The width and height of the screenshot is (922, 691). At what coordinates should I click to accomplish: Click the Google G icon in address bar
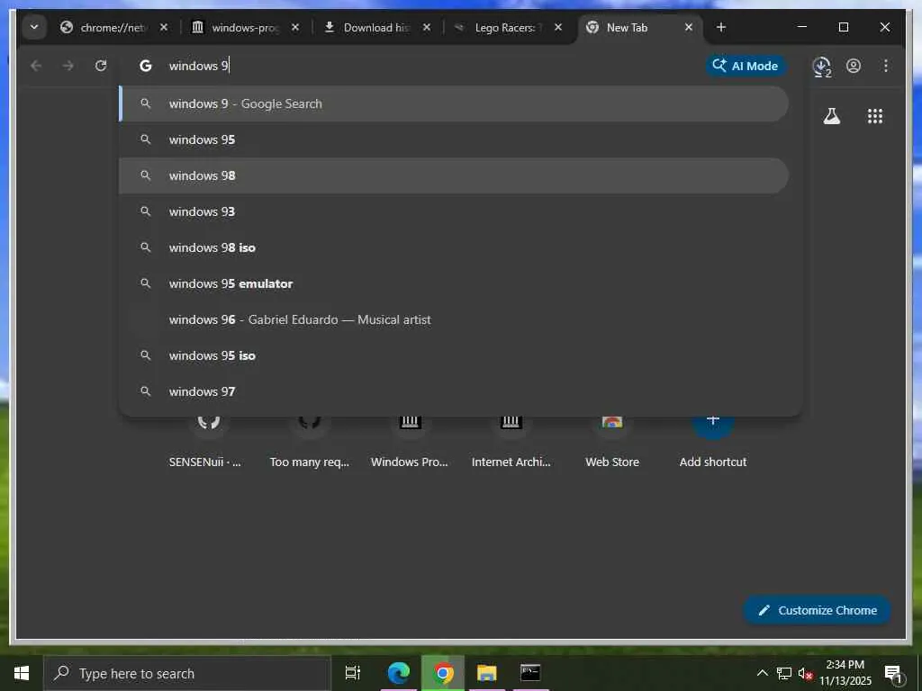point(145,66)
